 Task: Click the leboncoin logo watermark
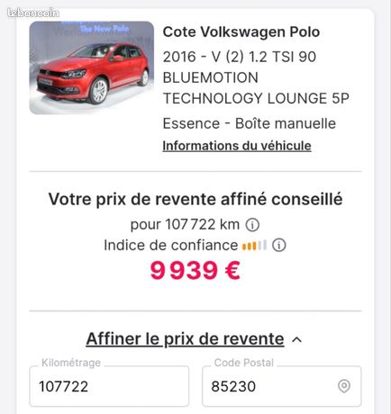pos(33,13)
